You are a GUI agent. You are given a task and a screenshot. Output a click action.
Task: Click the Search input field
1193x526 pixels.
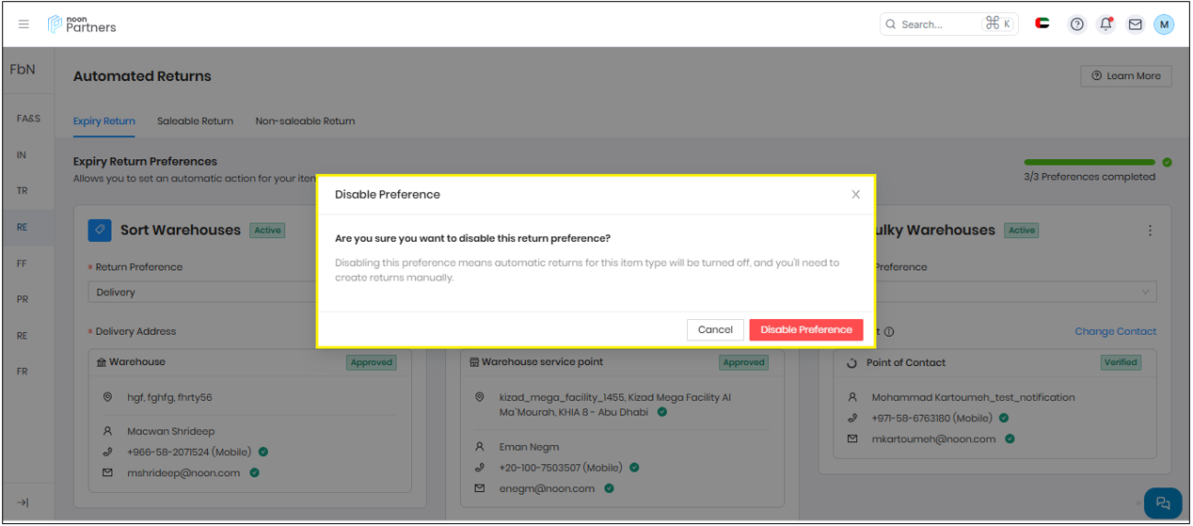pyautogui.click(x=936, y=24)
